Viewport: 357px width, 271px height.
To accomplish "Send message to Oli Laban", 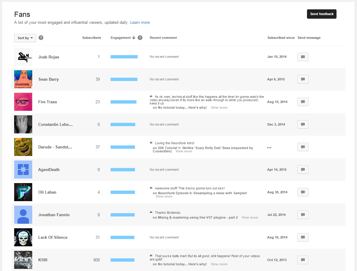I will click(x=303, y=192).
